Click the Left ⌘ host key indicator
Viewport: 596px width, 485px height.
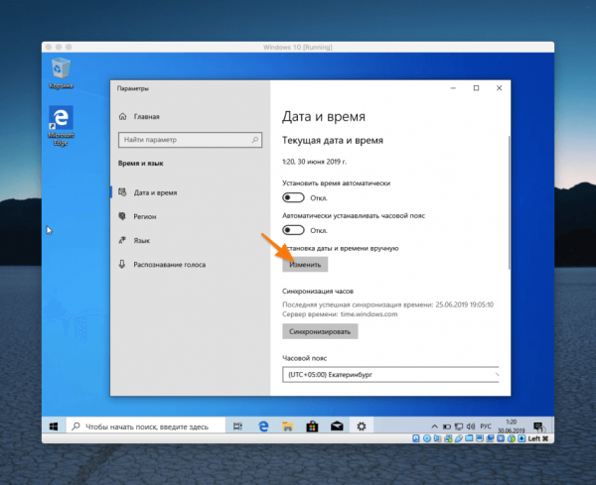pyautogui.click(x=537, y=438)
